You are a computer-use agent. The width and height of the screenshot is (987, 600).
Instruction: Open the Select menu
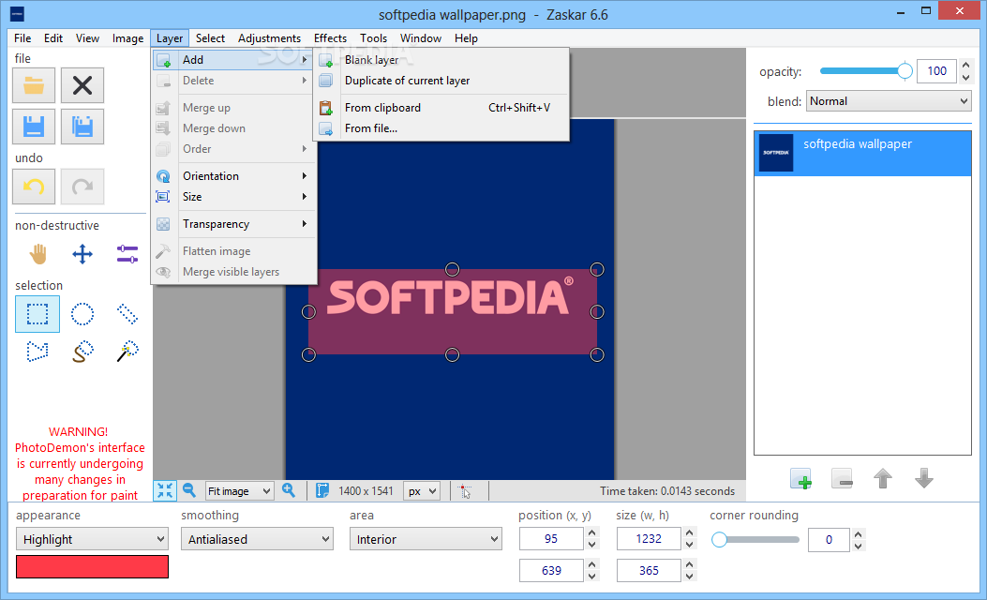point(210,38)
